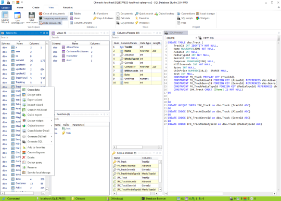Image resolution: width=281 pixels, height=201 pixels.
Task: Open Widgets in Project group
Action: 203,18
